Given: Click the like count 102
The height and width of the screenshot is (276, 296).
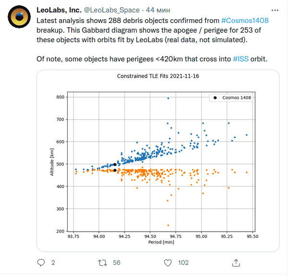Looking at the screenshot, I should (183, 263).
